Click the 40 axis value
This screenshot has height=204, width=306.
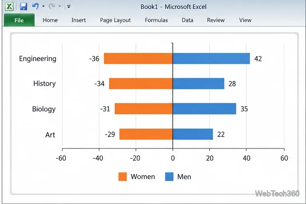tap(247, 158)
